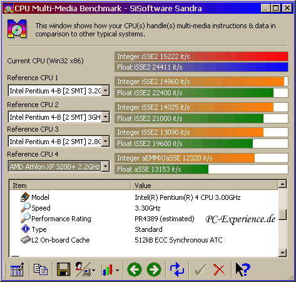The width and height of the screenshot is (296, 282).
Task: Expand the Reference CPU 1 dropdown
Action: point(106,91)
